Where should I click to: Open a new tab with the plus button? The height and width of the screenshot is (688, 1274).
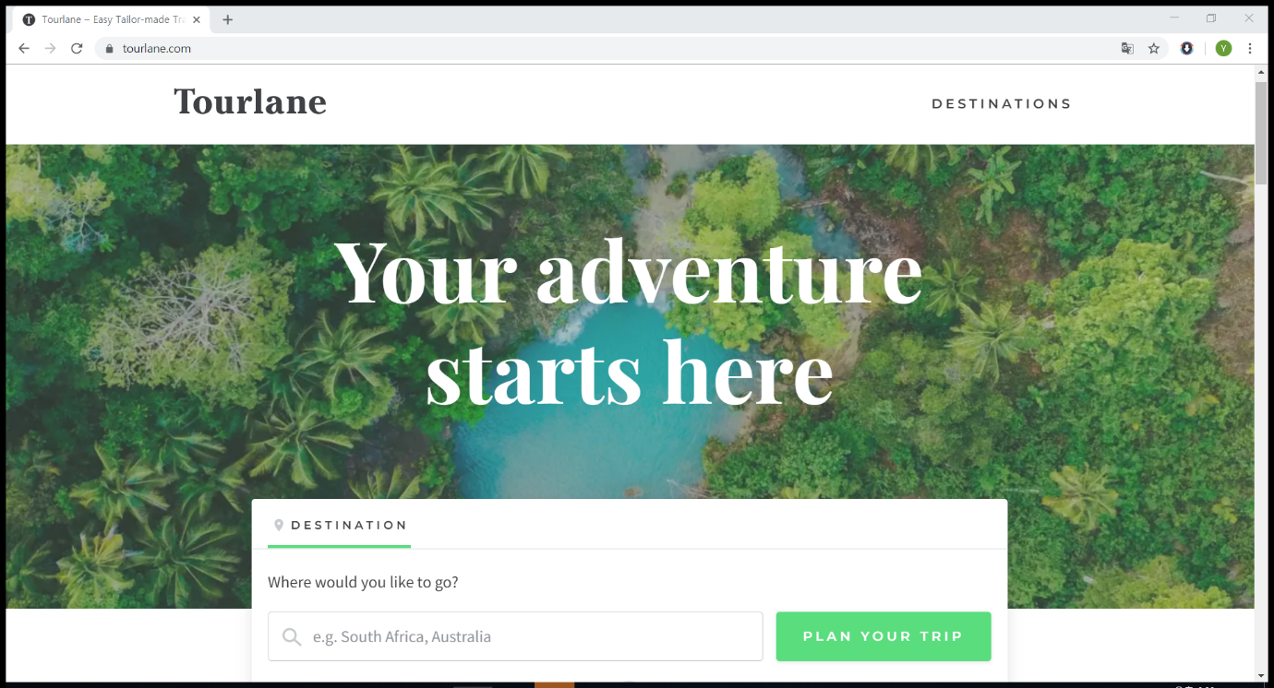point(227,19)
